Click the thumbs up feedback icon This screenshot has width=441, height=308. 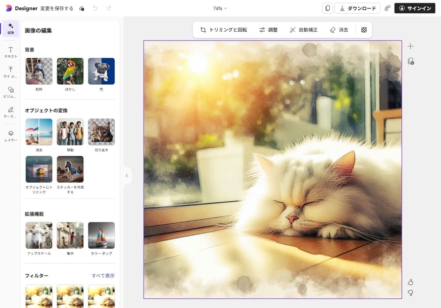(411, 282)
